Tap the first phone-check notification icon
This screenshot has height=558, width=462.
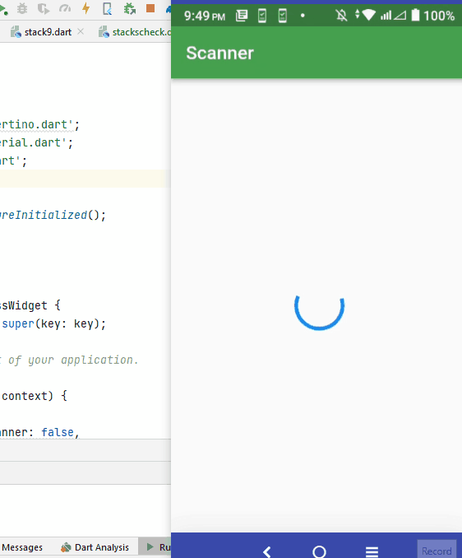click(262, 16)
